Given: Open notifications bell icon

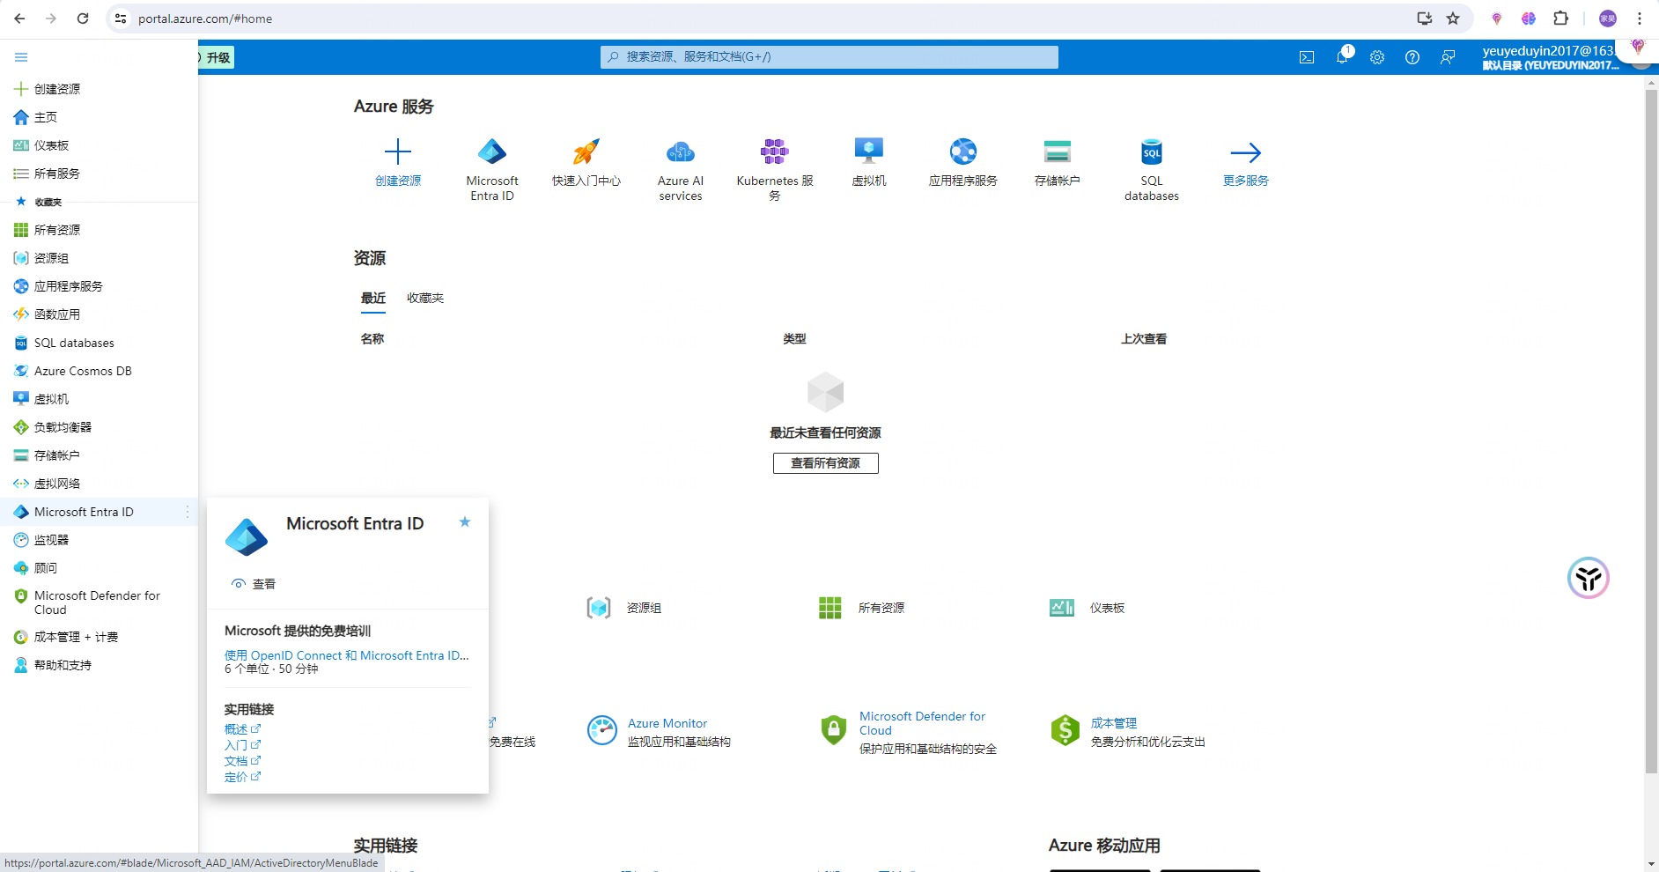Looking at the screenshot, I should coord(1342,57).
